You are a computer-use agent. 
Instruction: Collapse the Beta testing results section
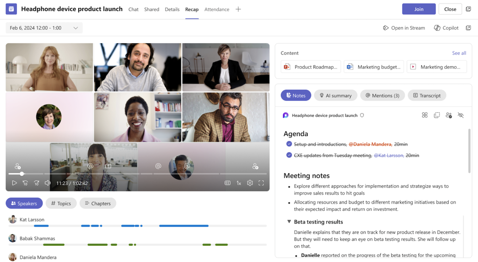(289, 222)
